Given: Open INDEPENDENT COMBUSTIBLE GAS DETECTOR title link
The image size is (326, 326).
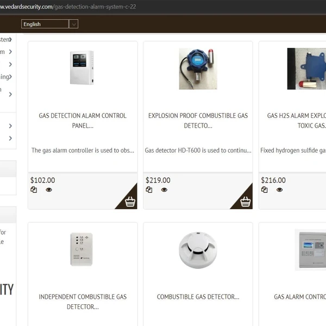Looking at the screenshot, I should click(x=83, y=302).
